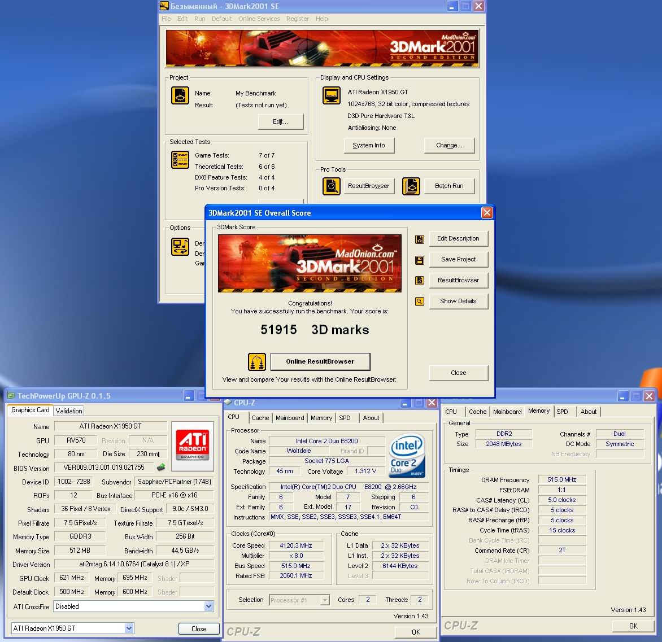Click the Options icon in 3DMark main window
Screen dimensions: 662x642
[x=180, y=247]
